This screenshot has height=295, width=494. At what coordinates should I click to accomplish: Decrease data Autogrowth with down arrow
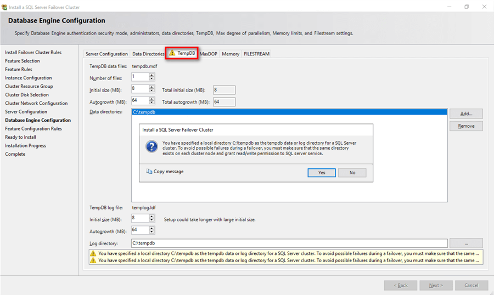[152, 103]
